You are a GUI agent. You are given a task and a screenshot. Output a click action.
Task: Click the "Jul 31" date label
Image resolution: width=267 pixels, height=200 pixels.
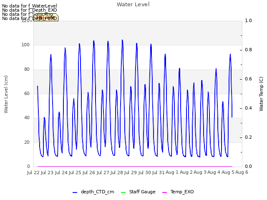pyautogui.click(x=158, y=172)
